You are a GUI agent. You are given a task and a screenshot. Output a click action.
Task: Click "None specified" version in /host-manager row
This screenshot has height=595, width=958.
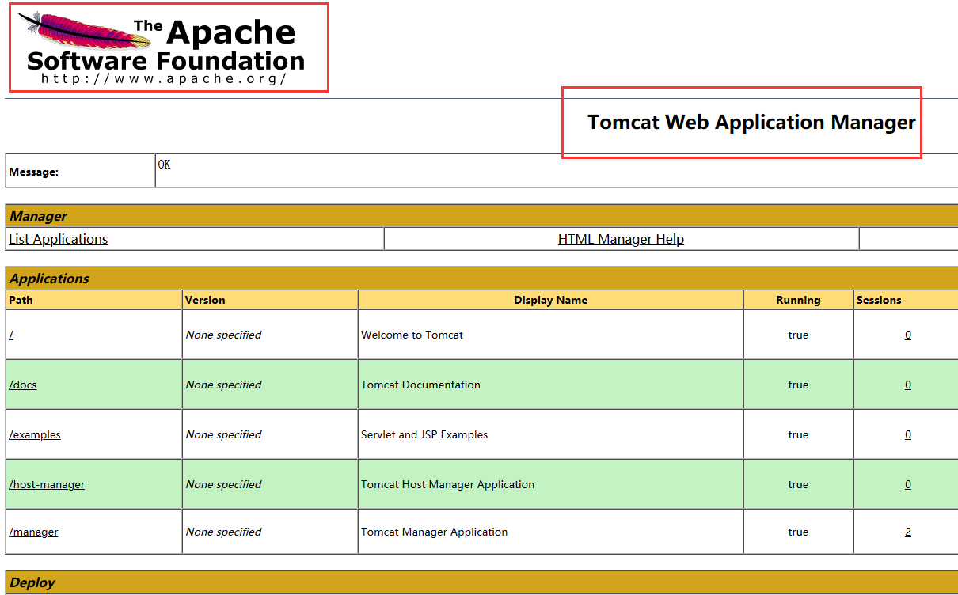pyautogui.click(x=223, y=484)
